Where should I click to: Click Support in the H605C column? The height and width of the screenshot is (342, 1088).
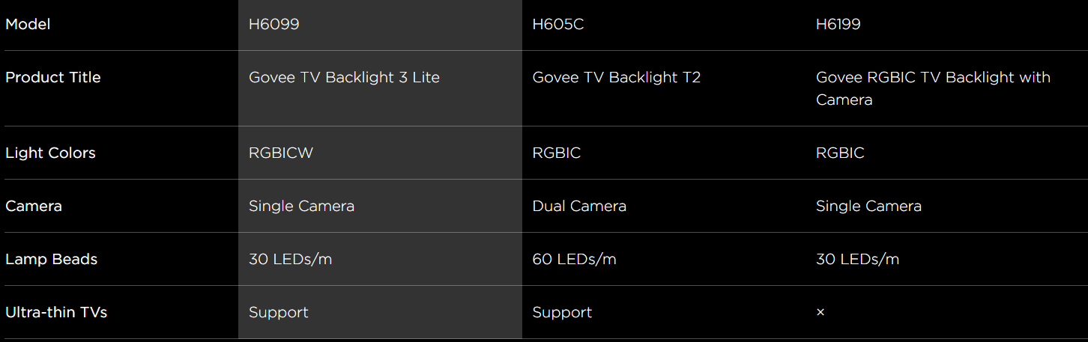(x=562, y=312)
